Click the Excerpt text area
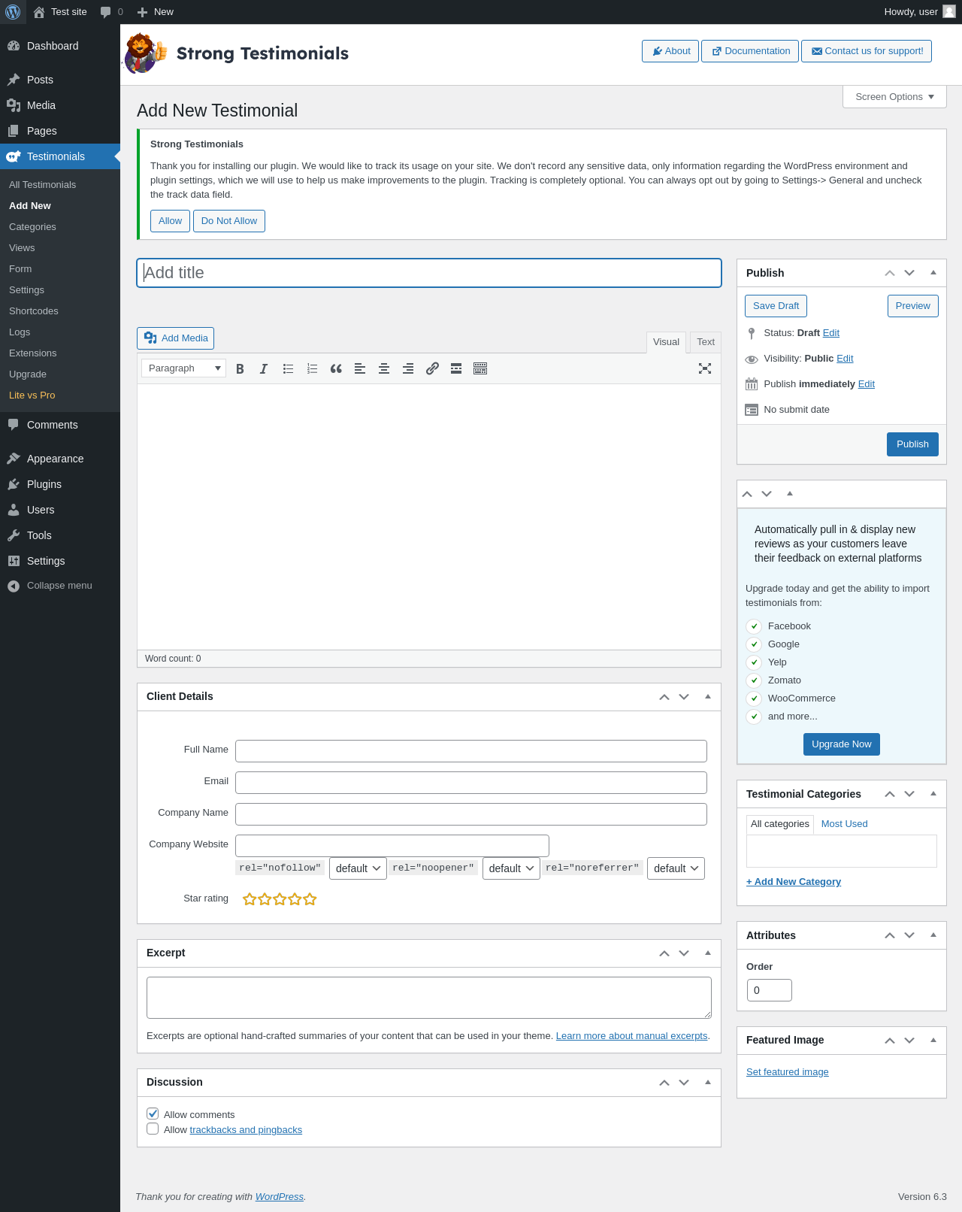 429,998
